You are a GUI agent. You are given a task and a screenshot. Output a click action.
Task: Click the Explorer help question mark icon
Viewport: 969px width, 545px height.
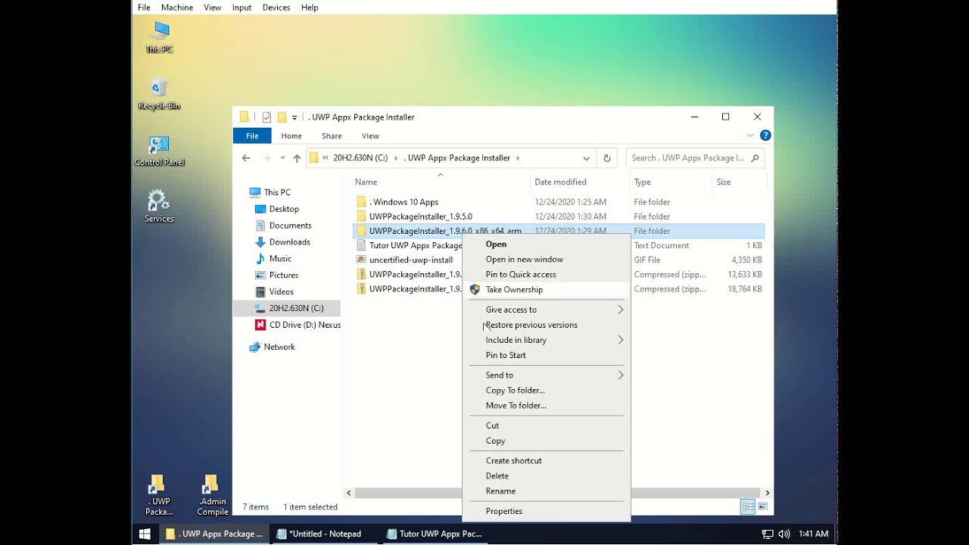coord(765,135)
